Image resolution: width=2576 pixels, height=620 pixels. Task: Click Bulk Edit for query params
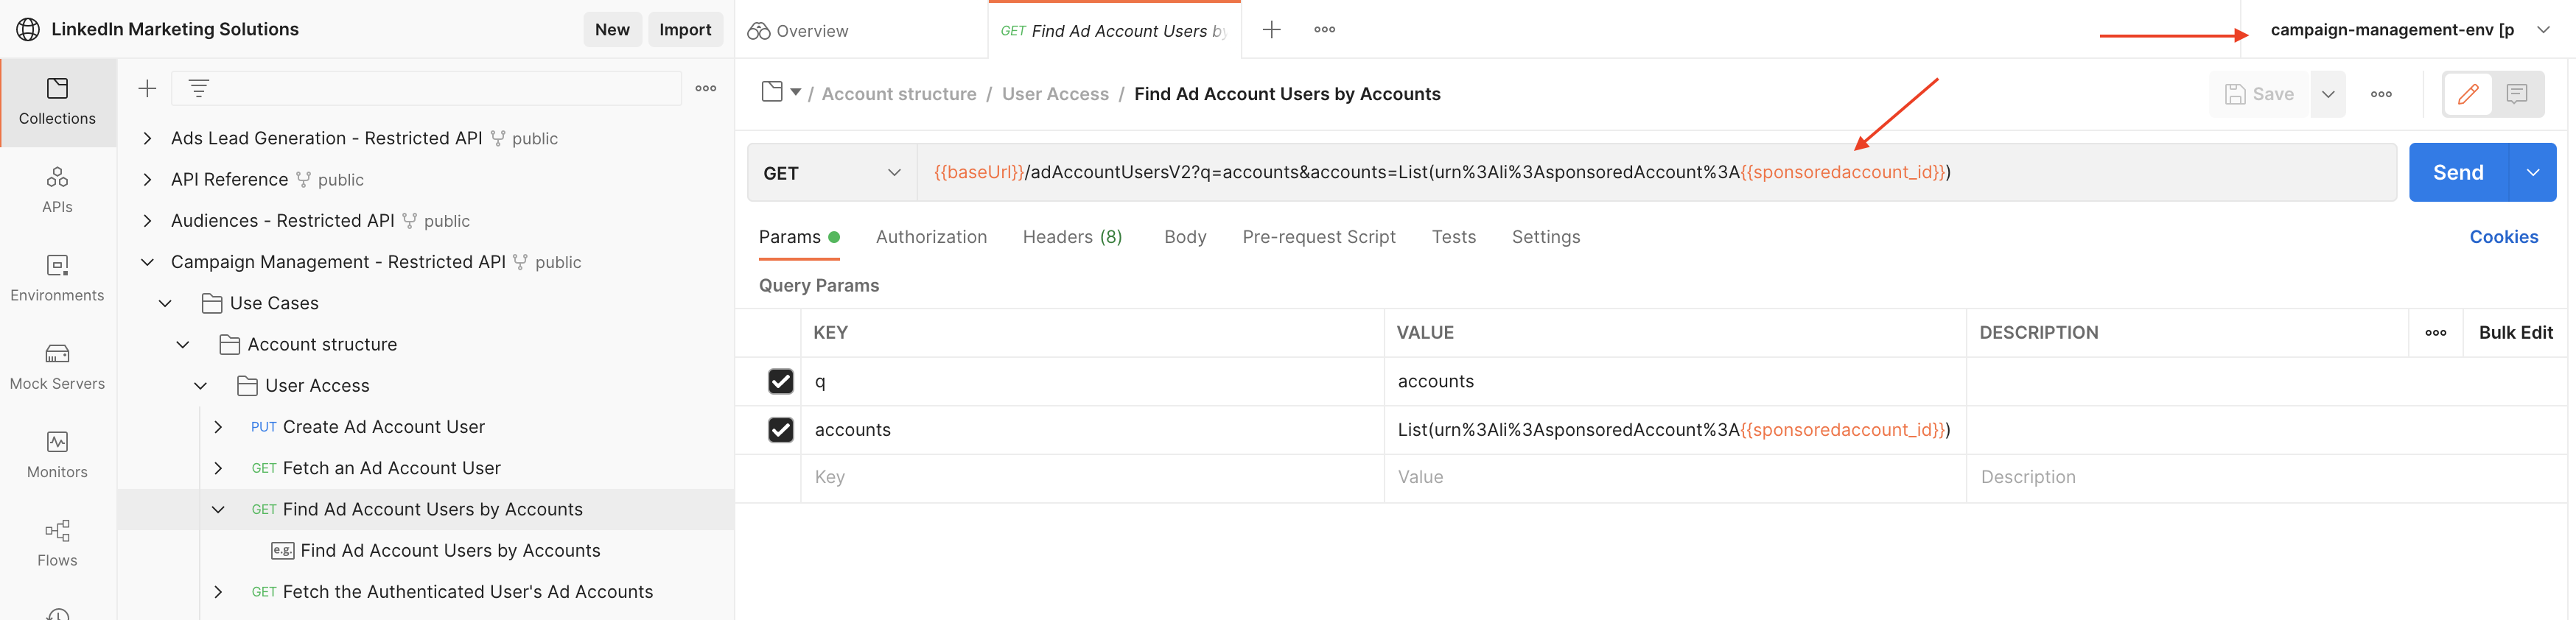pyautogui.click(x=2515, y=332)
